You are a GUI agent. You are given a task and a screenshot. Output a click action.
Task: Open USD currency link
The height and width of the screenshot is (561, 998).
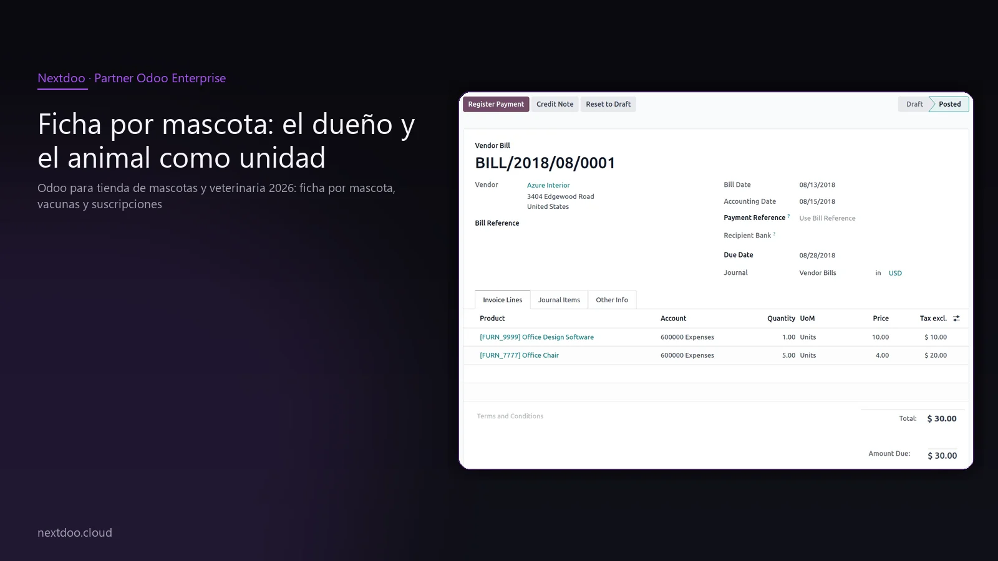pyautogui.click(x=895, y=273)
